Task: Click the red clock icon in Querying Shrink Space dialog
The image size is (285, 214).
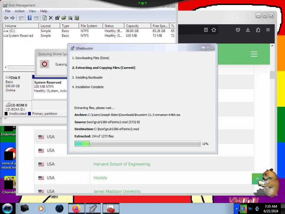Action: (45, 64)
